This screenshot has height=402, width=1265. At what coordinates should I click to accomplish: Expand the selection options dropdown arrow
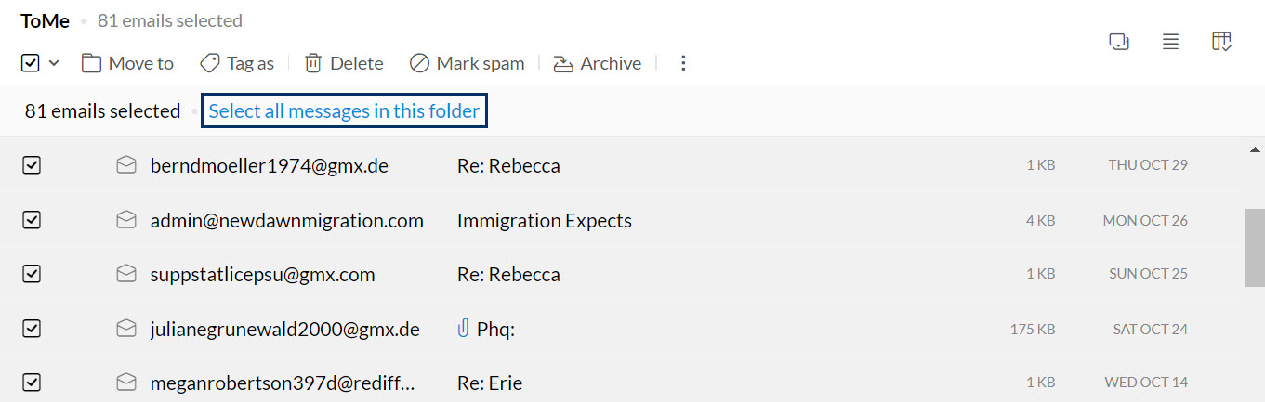[54, 63]
